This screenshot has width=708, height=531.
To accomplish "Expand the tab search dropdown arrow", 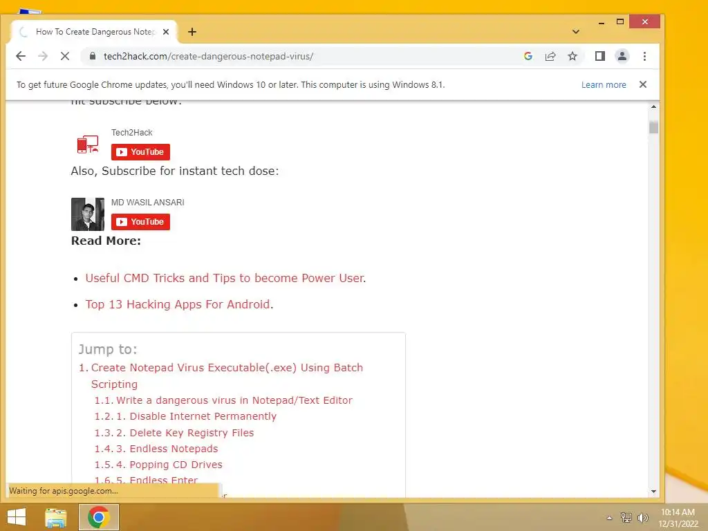I will point(576,32).
